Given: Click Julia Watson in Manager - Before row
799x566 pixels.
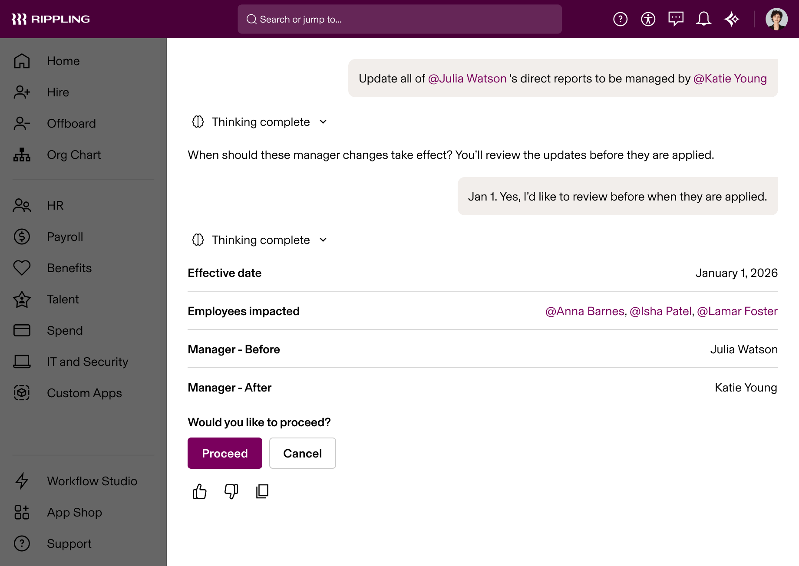Looking at the screenshot, I should click(744, 349).
